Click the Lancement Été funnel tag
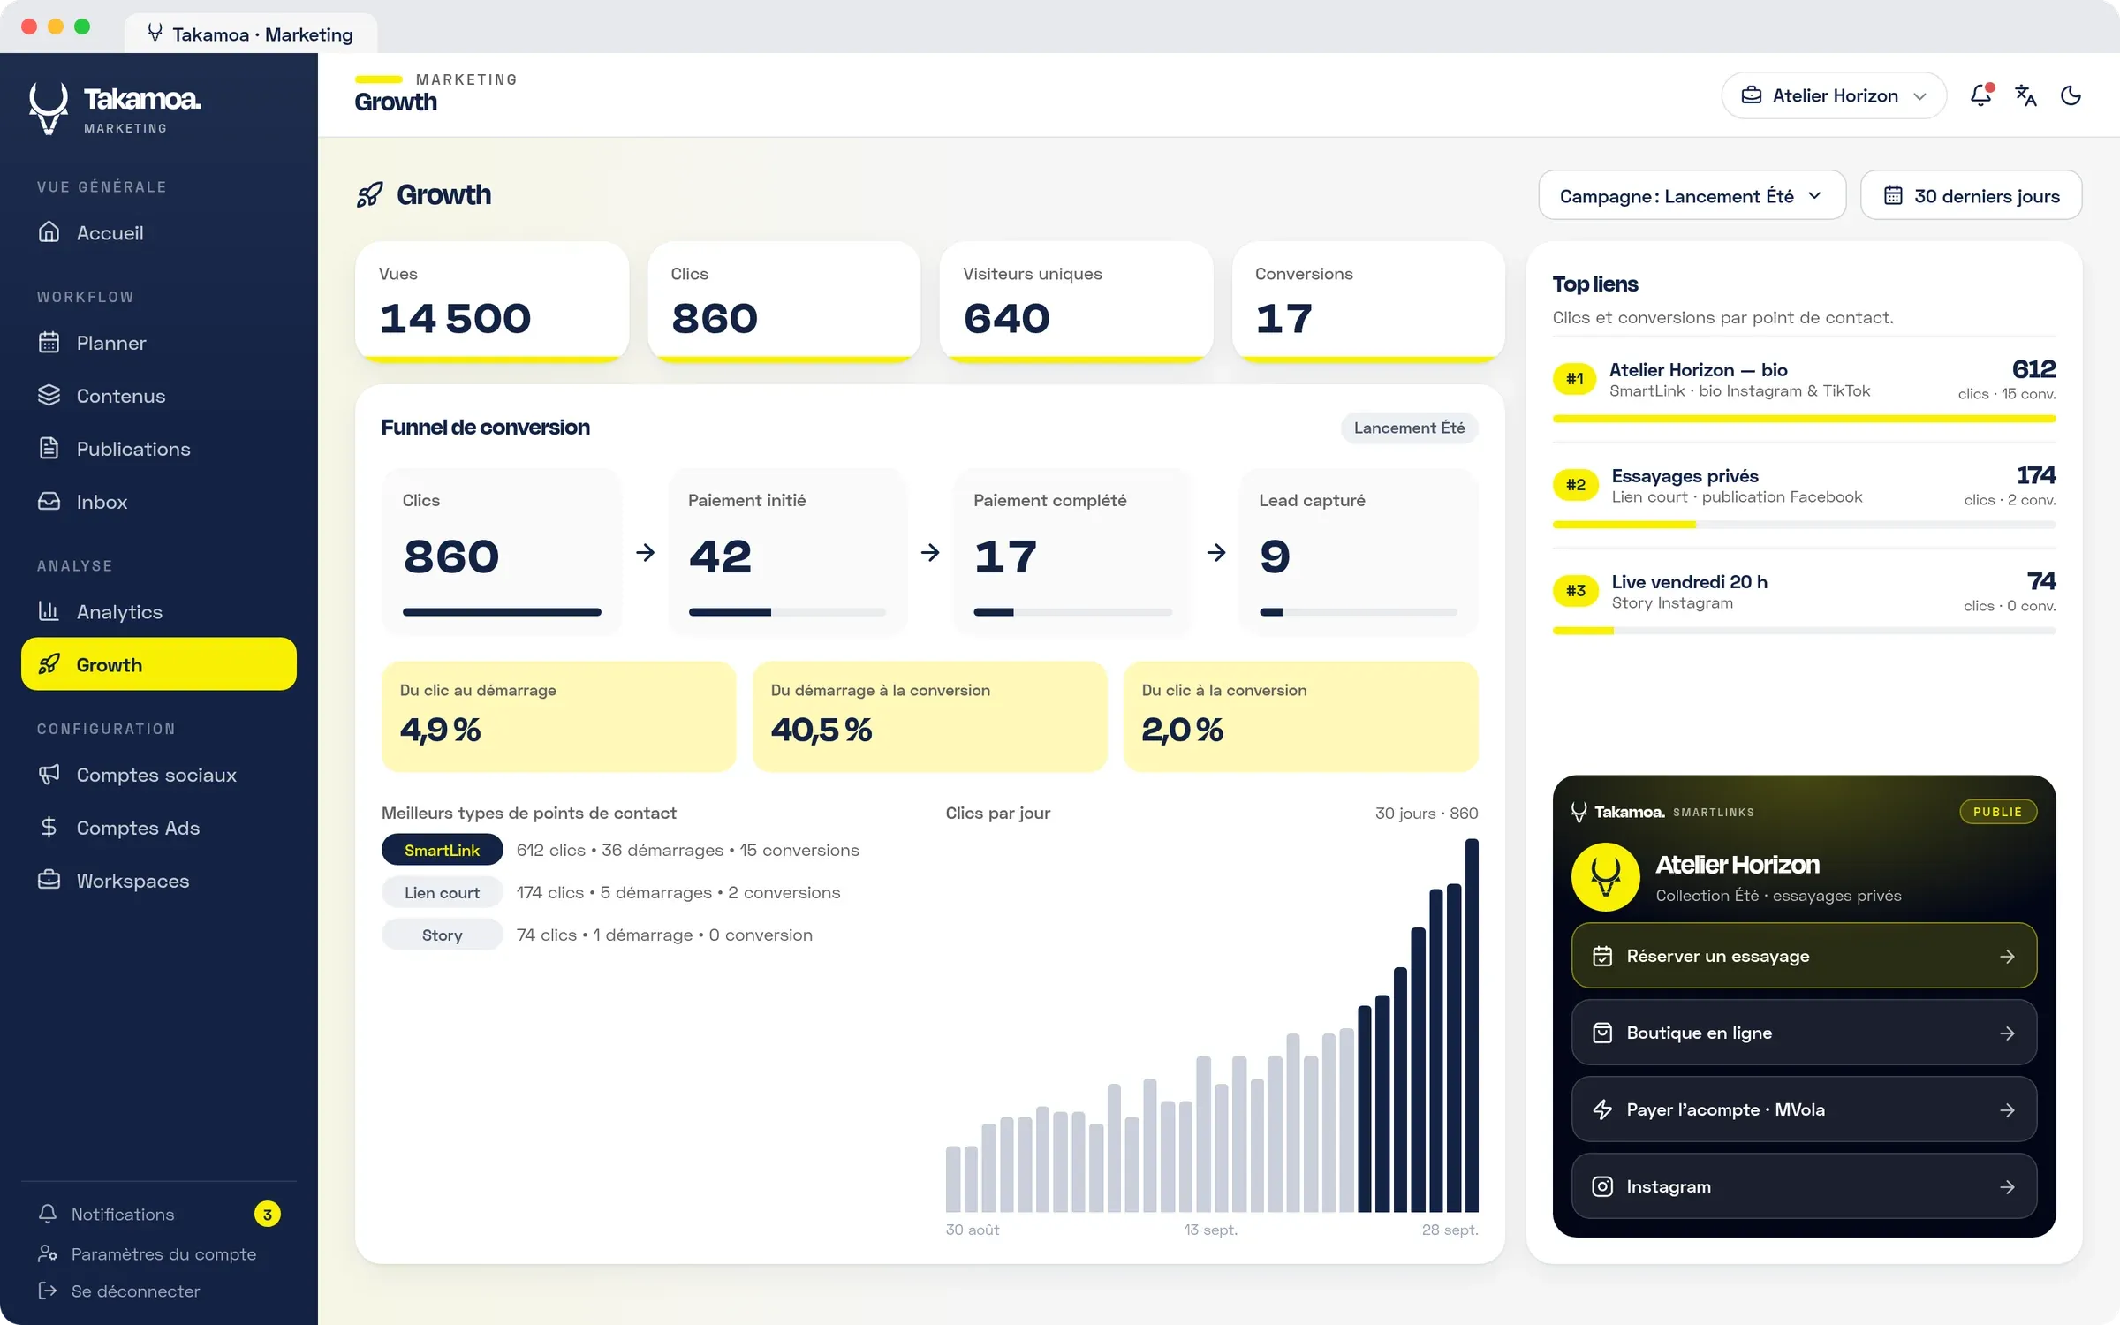2120x1325 pixels. point(1409,428)
